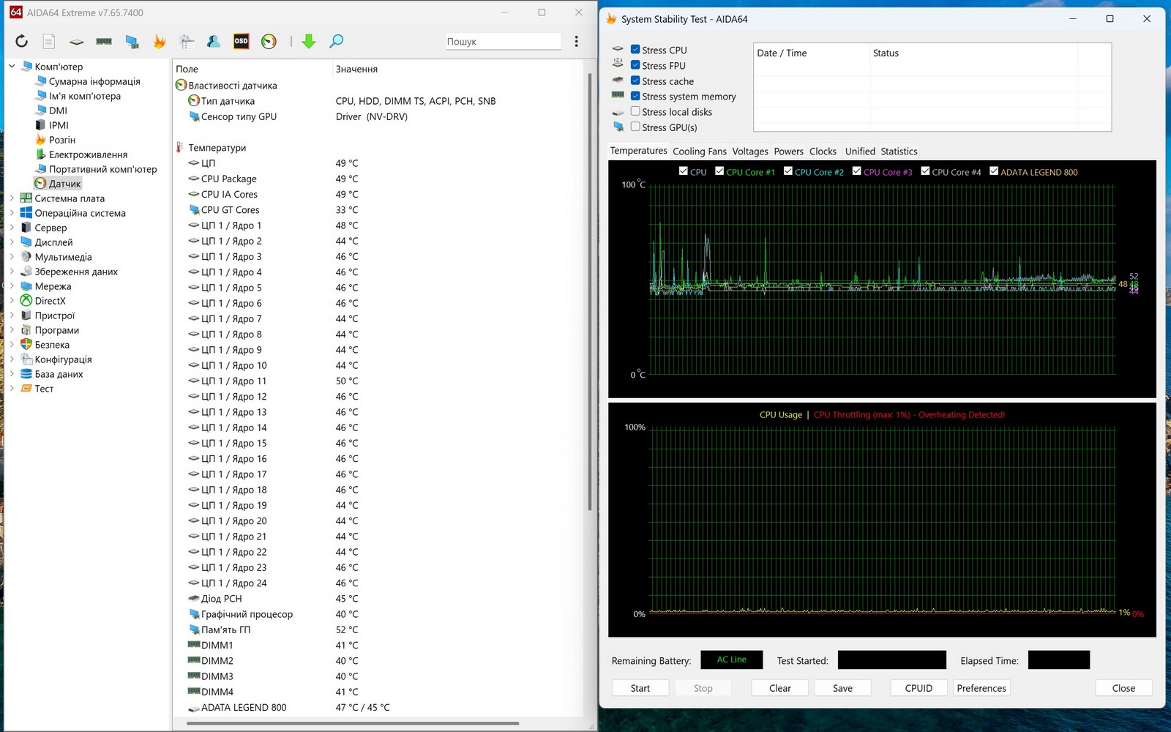1171x732 pixels.
Task: Uncheck Stress cache checkbox
Action: coord(635,81)
